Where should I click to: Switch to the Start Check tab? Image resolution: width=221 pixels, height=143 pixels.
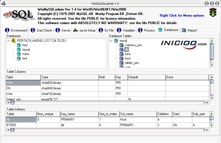click(41, 30)
